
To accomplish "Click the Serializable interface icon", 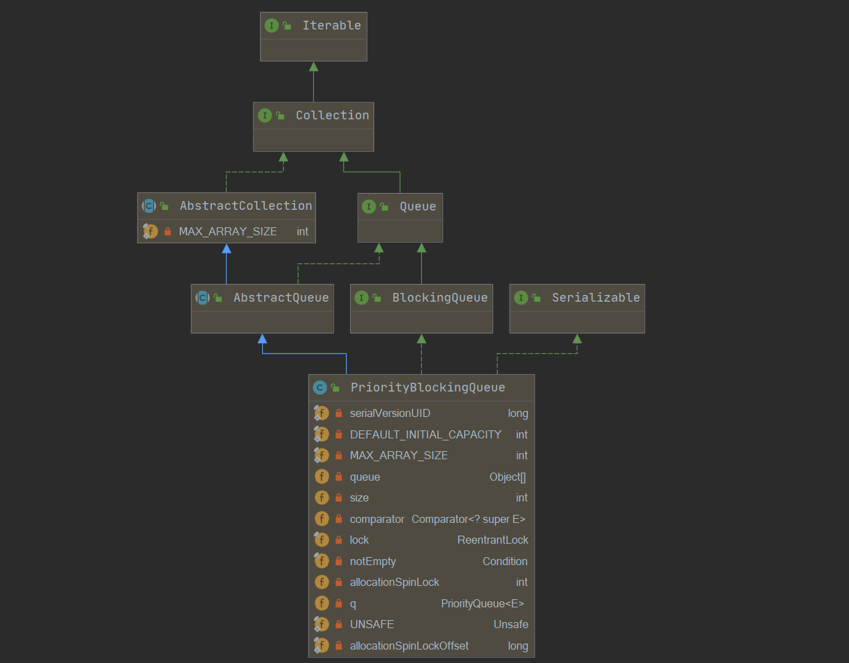I will [521, 298].
